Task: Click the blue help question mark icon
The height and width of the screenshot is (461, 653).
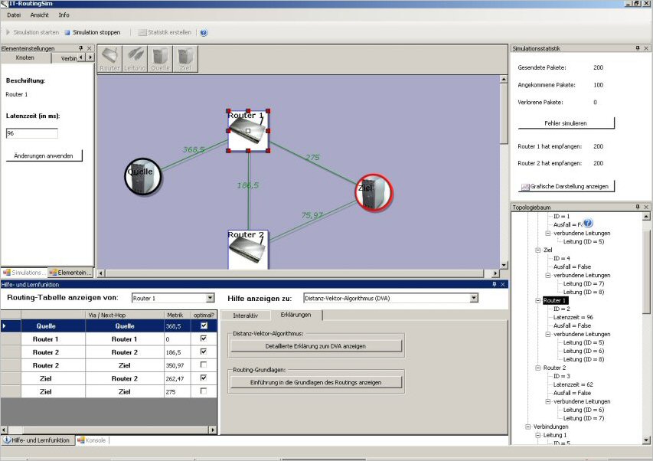Action: tap(204, 33)
